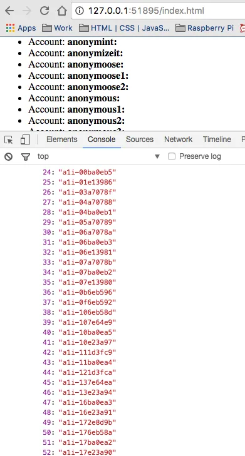
Task: Open the console filter funnel icon
Action: [26, 157]
